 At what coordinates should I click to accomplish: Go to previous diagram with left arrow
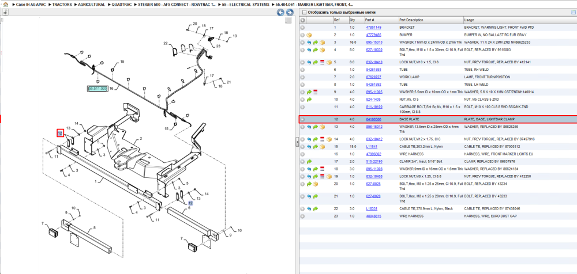coord(280,13)
